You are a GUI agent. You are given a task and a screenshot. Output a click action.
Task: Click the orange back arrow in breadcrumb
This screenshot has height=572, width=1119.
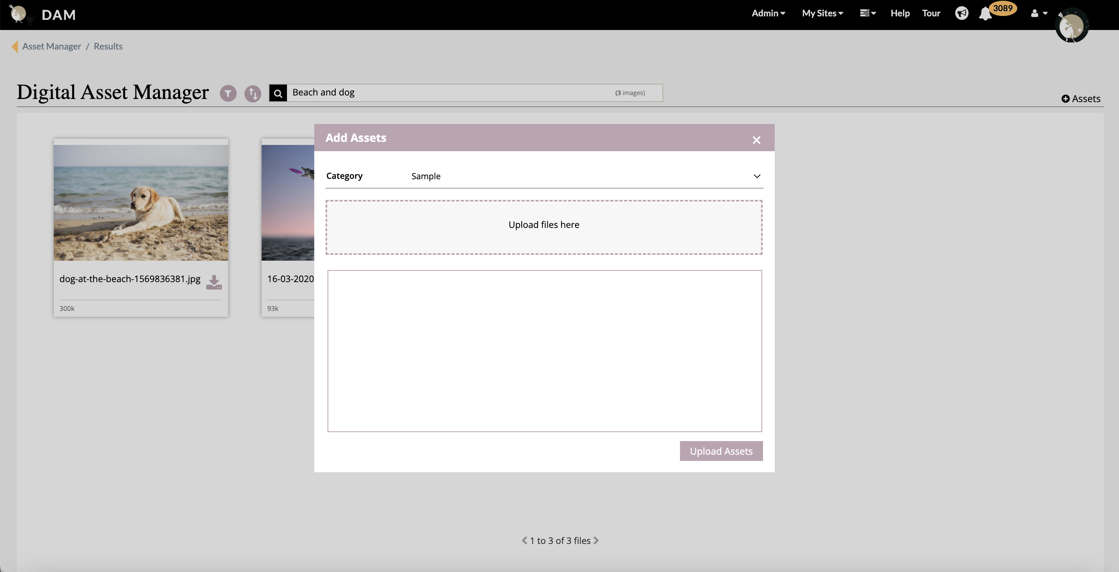15,46
